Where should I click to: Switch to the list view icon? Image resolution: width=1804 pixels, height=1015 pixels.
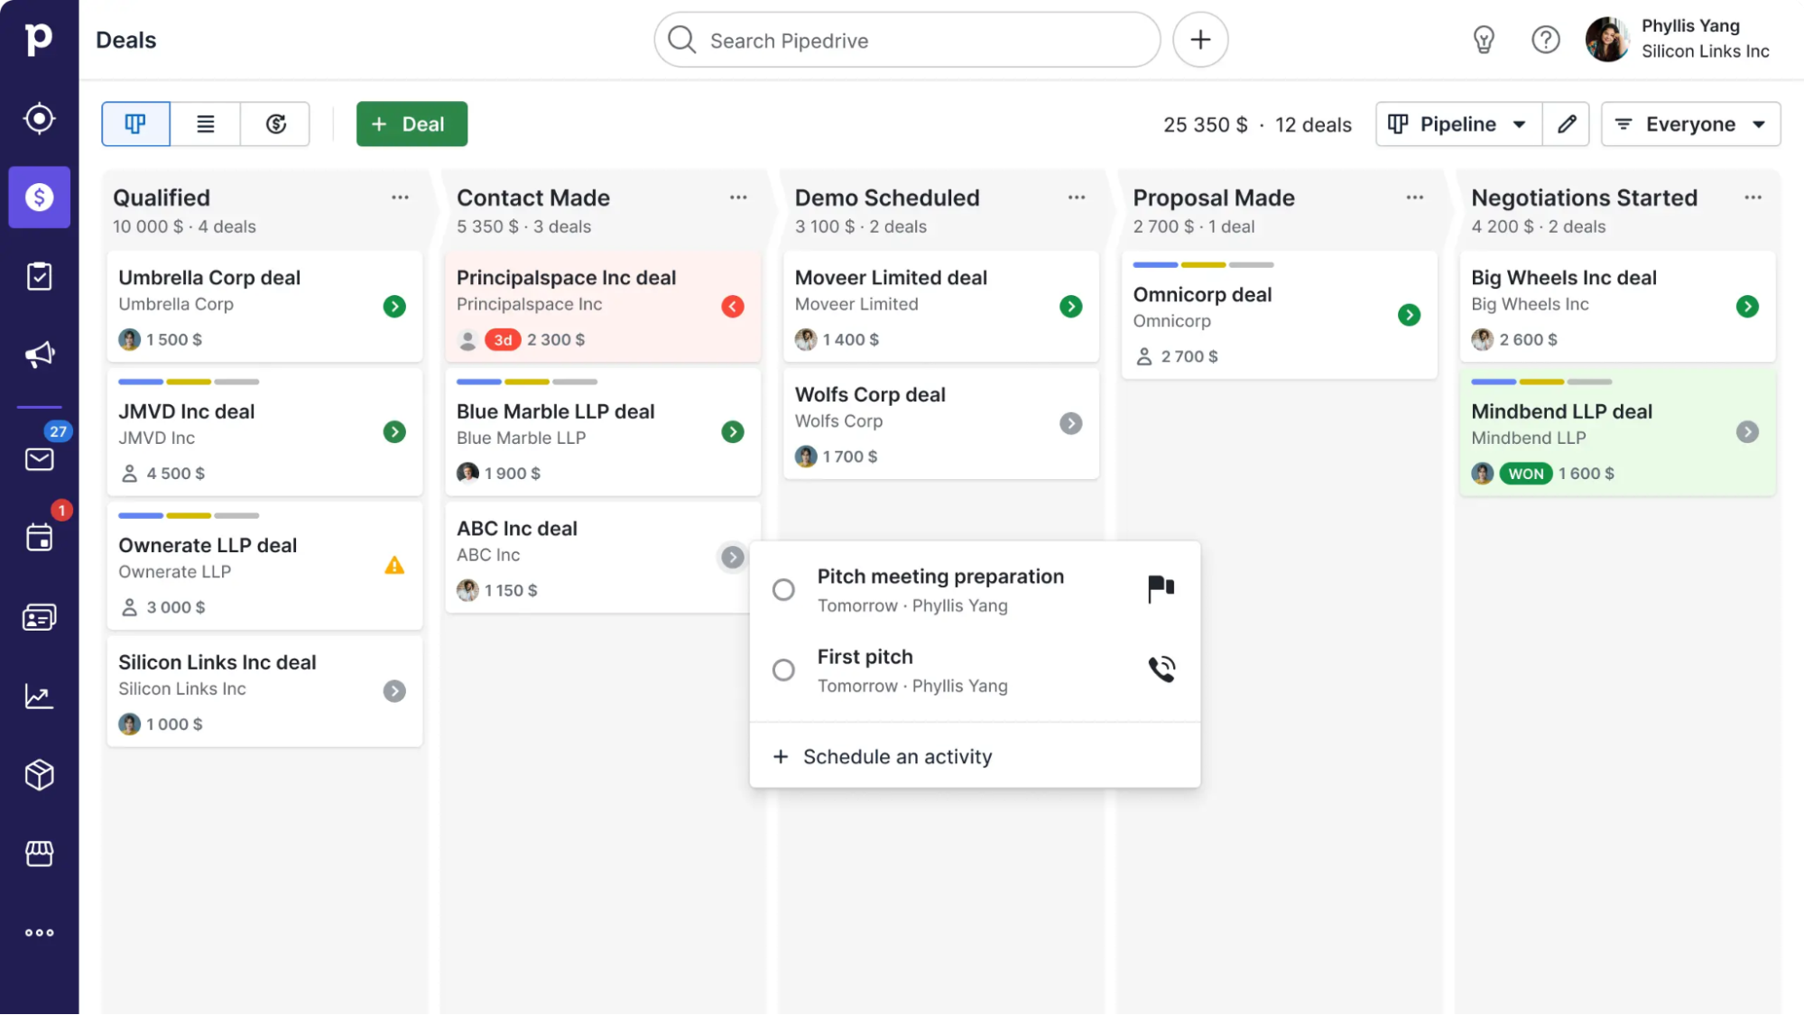(206, 124)
